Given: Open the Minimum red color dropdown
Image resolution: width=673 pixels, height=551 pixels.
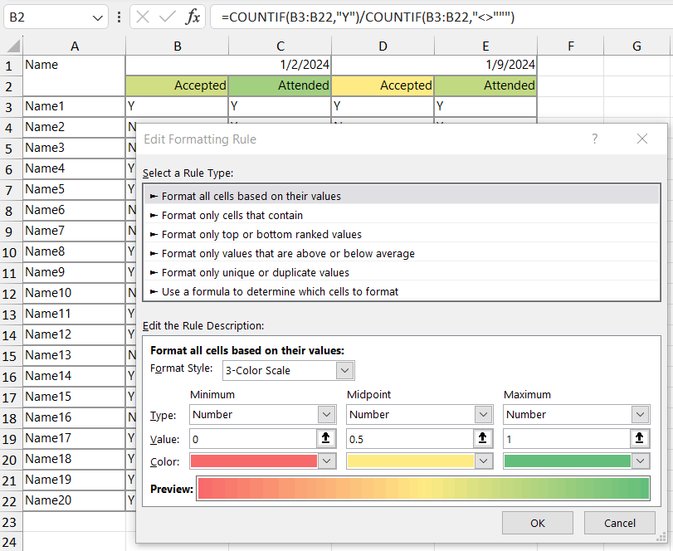Looking at the screenshot, I should pos(327,461).
